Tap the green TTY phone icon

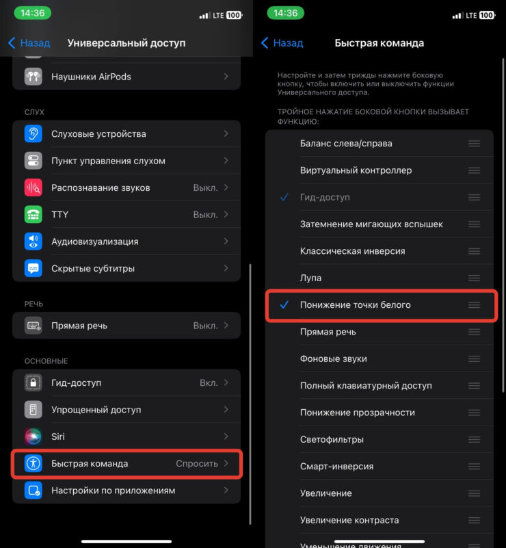(34, 215)
